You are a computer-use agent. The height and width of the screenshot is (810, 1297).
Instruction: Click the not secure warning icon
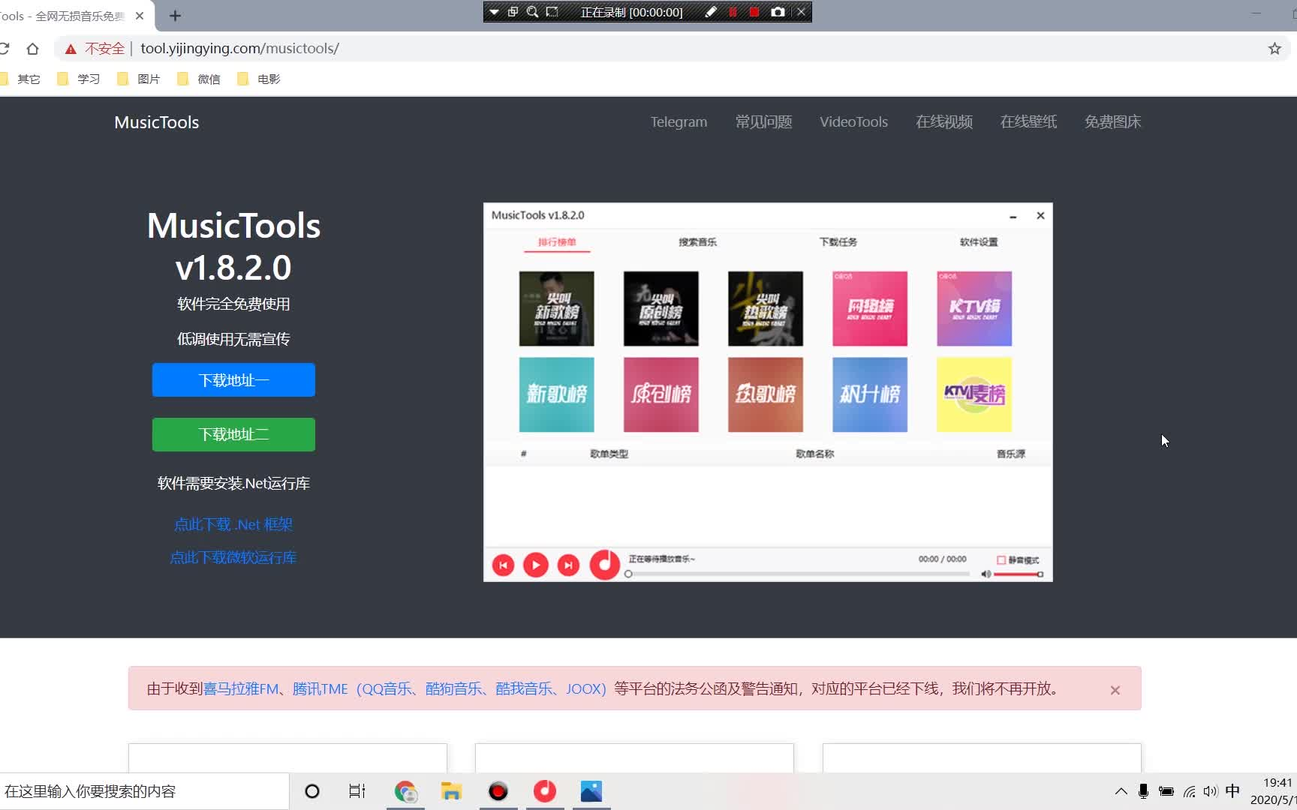[71, 49]
